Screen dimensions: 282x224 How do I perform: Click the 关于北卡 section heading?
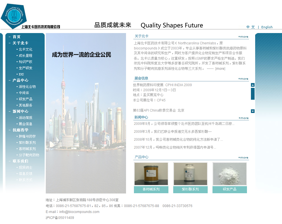(x=141, y=36)
